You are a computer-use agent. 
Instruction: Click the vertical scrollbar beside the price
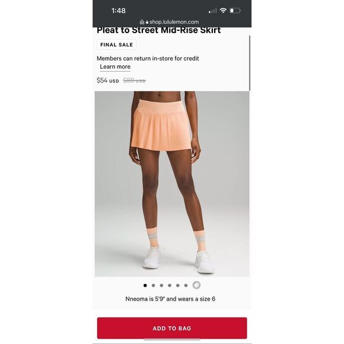(x=250, y=63)
